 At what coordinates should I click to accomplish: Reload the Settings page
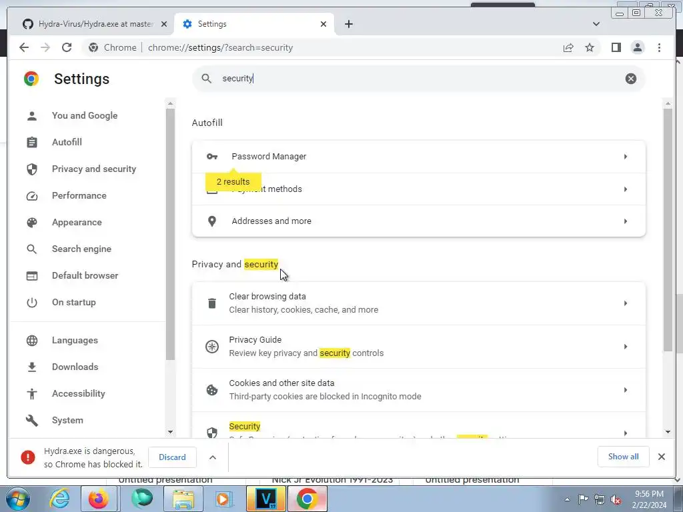pos(67,47)
